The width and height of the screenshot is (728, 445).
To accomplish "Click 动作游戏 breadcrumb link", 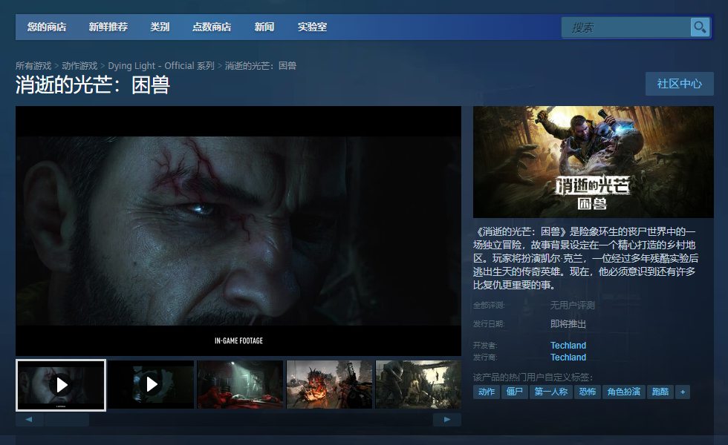I will click(79, 66).
